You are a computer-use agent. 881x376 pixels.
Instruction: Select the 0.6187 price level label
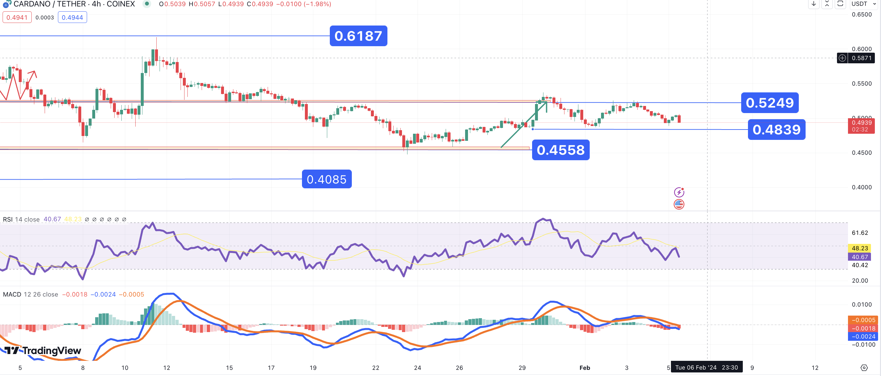tap(358, 36)
